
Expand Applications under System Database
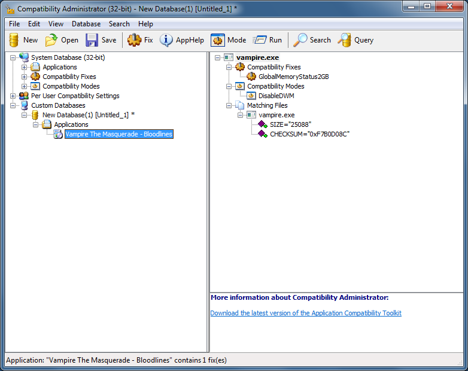(x=24, y=67)
